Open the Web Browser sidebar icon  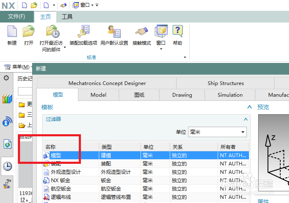[8, 144]
